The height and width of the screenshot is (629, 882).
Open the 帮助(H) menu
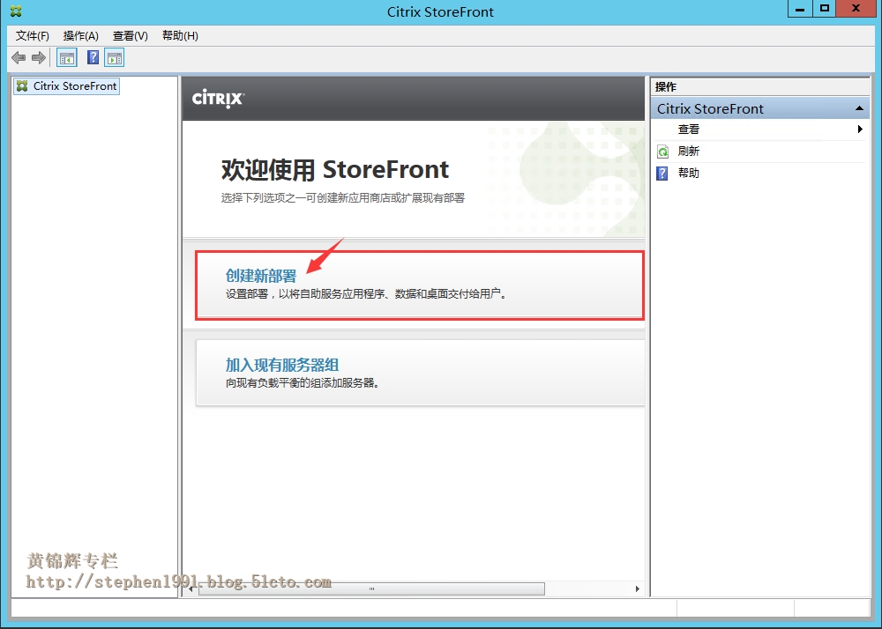coord(180,36)
